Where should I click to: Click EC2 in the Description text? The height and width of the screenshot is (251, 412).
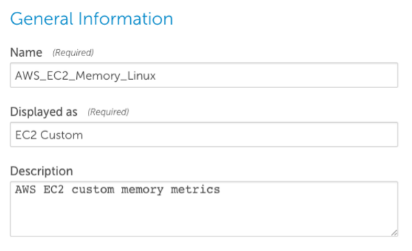click(53, 189)
